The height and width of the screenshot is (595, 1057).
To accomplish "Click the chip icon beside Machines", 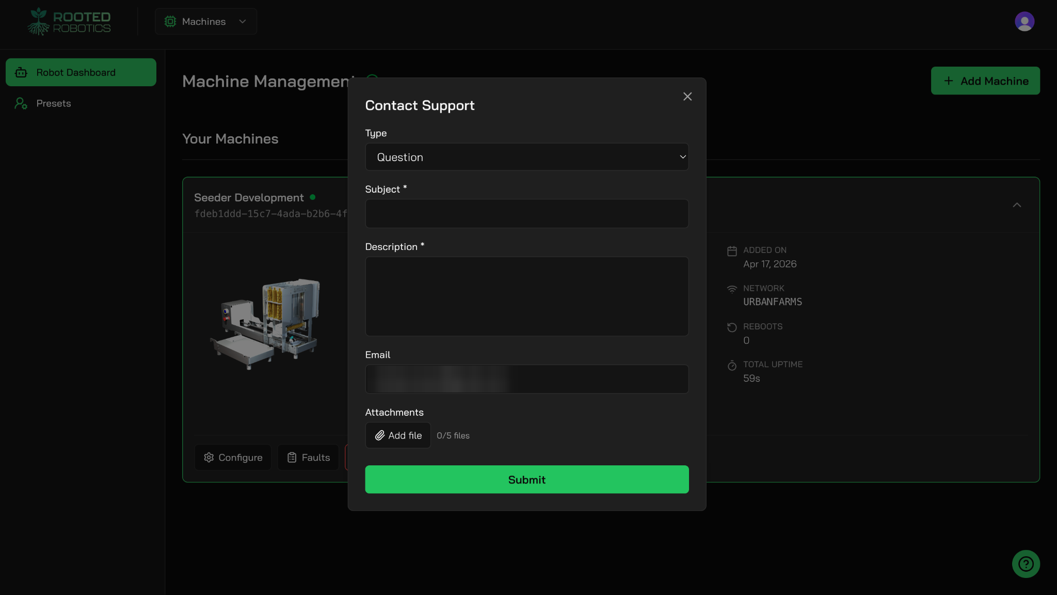I will pyautogui.click(x=170, y=22).
